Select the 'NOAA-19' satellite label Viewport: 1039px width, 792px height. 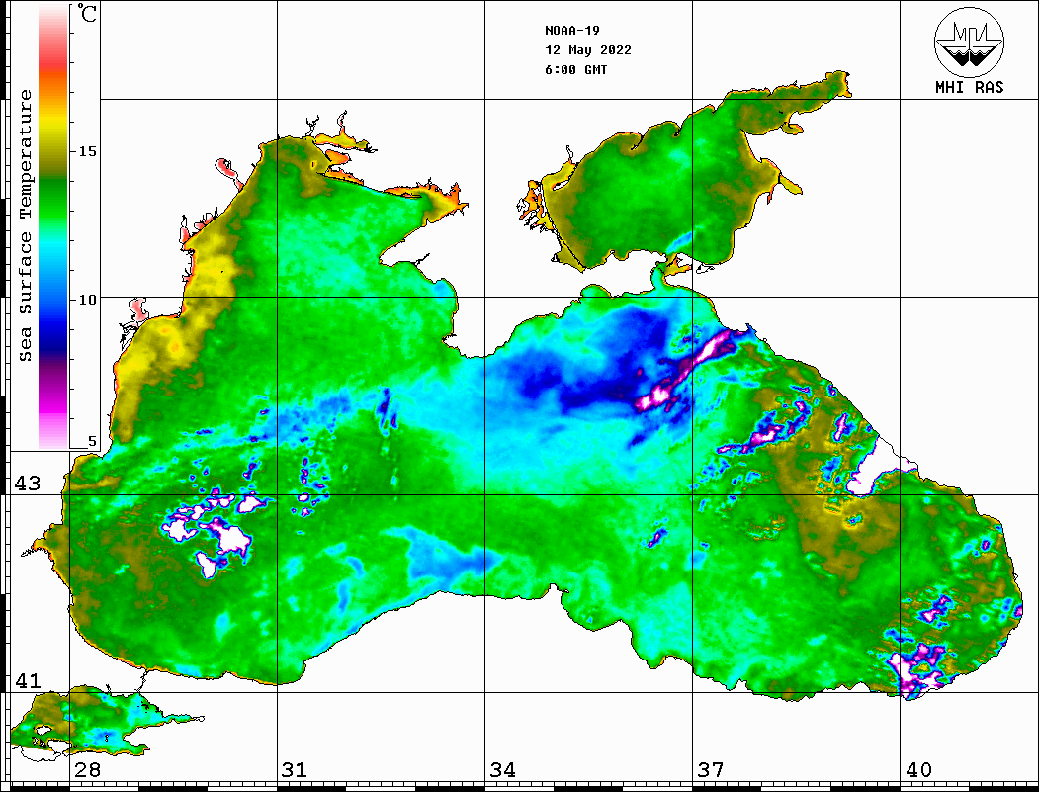pos(571,31)
